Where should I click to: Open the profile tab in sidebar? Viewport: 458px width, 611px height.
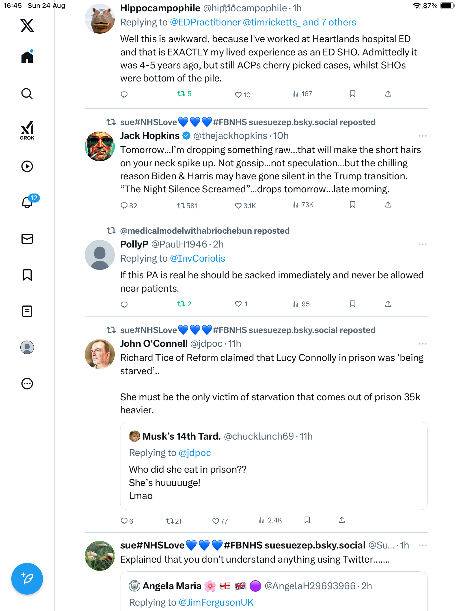[27, 347]
